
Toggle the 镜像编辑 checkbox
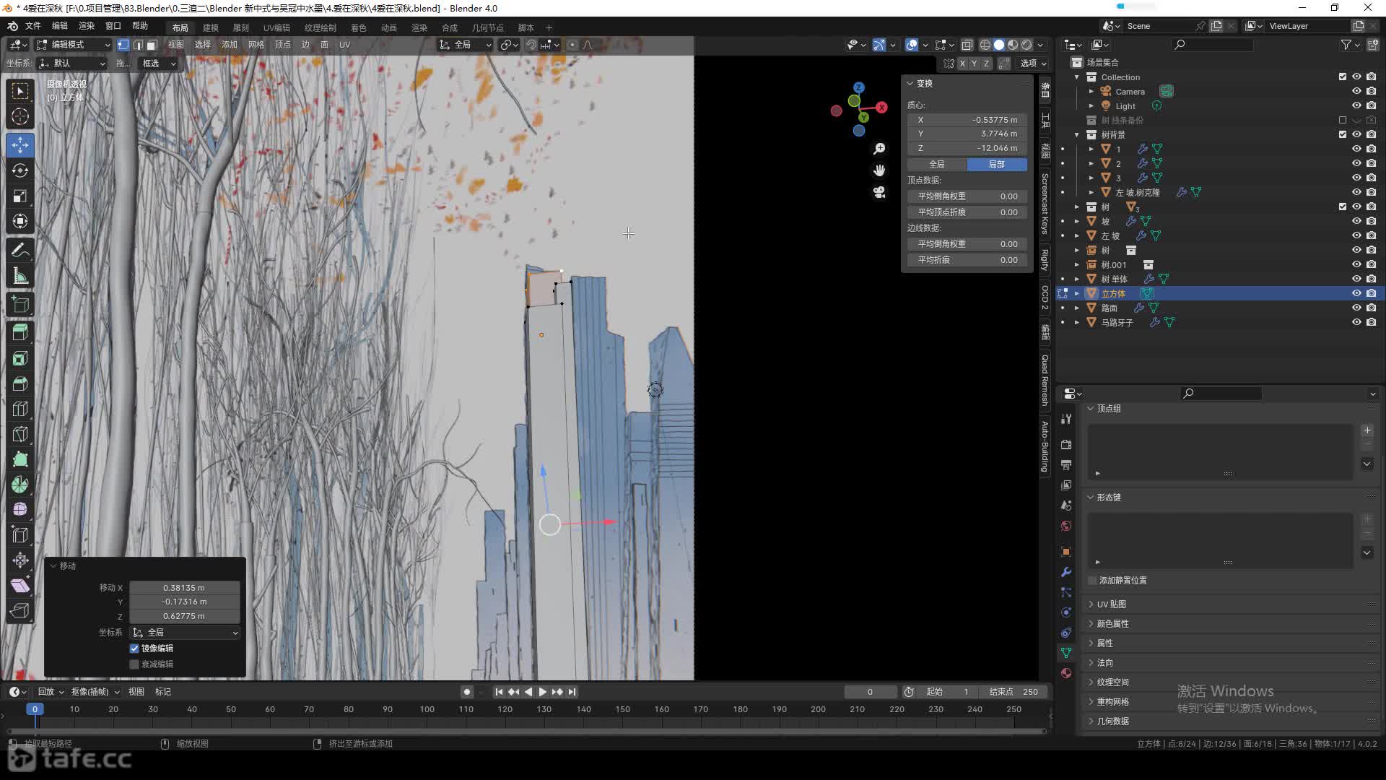[x=134, y=649]
